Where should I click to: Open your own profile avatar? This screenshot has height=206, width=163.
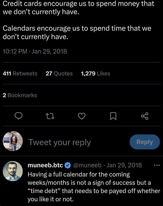pyautogui.click(x=13, y=141)
